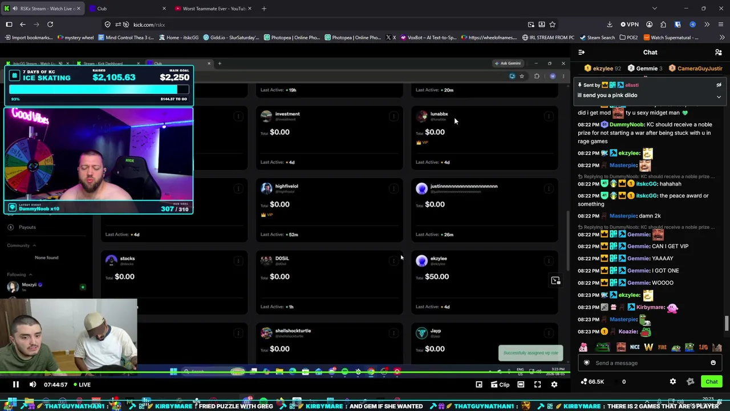This screenshot has height=411, width=730.
Task: Click the popout icon beside the ekzylee card
Action: point(555,281)
